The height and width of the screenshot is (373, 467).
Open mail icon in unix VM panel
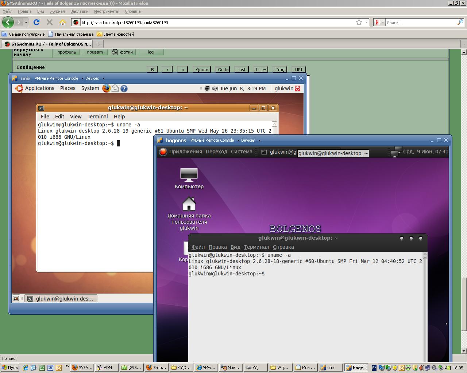tap(115, 88)
